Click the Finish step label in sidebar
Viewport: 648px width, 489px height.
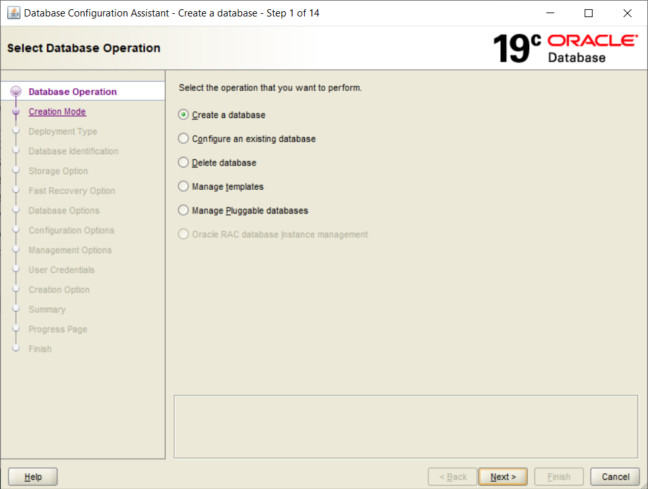[40, 349]
